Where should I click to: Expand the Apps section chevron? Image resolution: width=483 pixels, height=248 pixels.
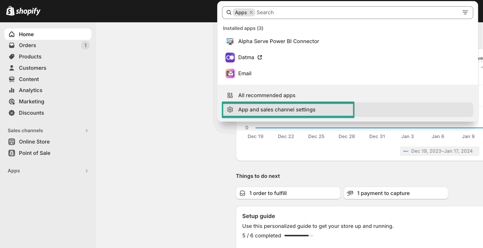pos(87,171)
